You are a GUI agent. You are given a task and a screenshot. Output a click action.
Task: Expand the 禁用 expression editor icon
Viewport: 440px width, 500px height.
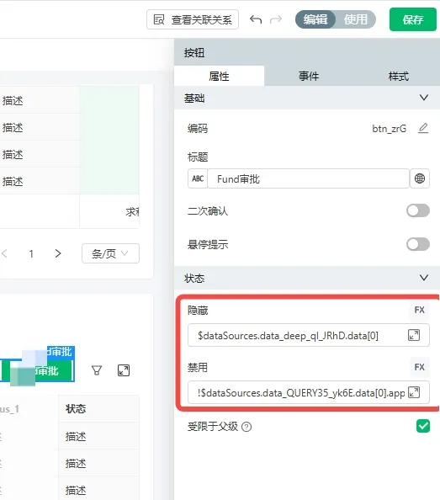click(x=414, y=392)
